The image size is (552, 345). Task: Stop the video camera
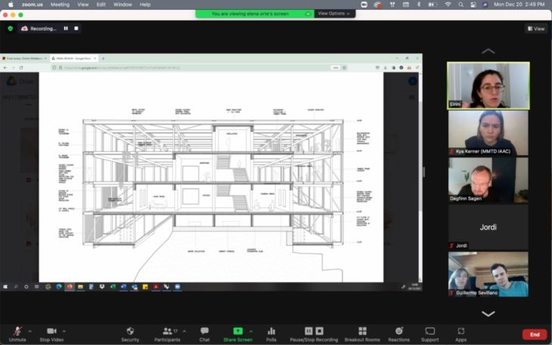click(x=52, y=333)
